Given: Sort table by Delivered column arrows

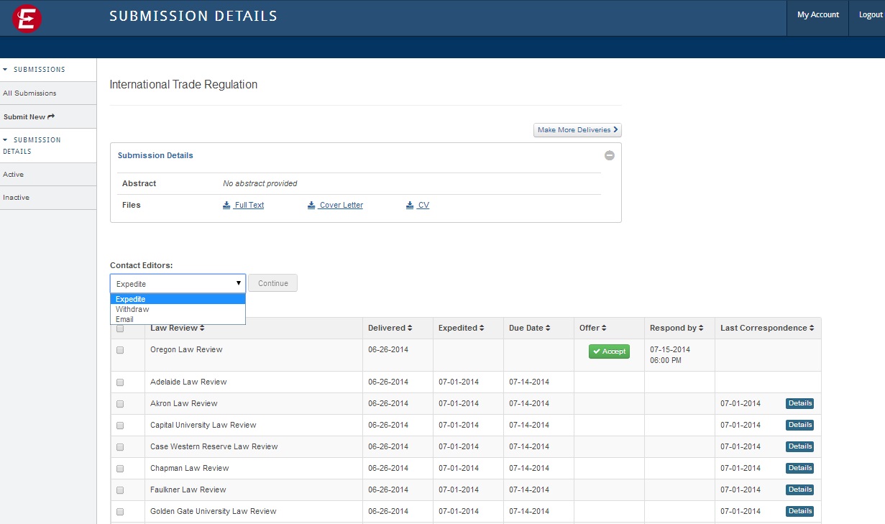Looking at the screenshot, I should click(410, 328).
